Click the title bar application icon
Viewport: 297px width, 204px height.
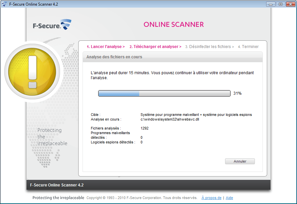(x=4, y=4)
